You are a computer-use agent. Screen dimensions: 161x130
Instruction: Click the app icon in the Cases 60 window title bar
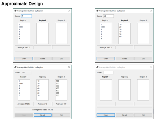[x=98, y=11]
